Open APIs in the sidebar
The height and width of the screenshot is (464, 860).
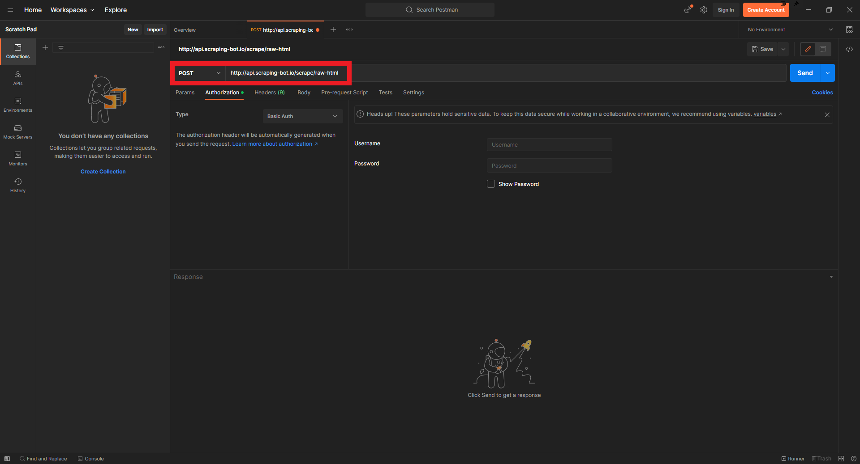(x=18, y=78)
